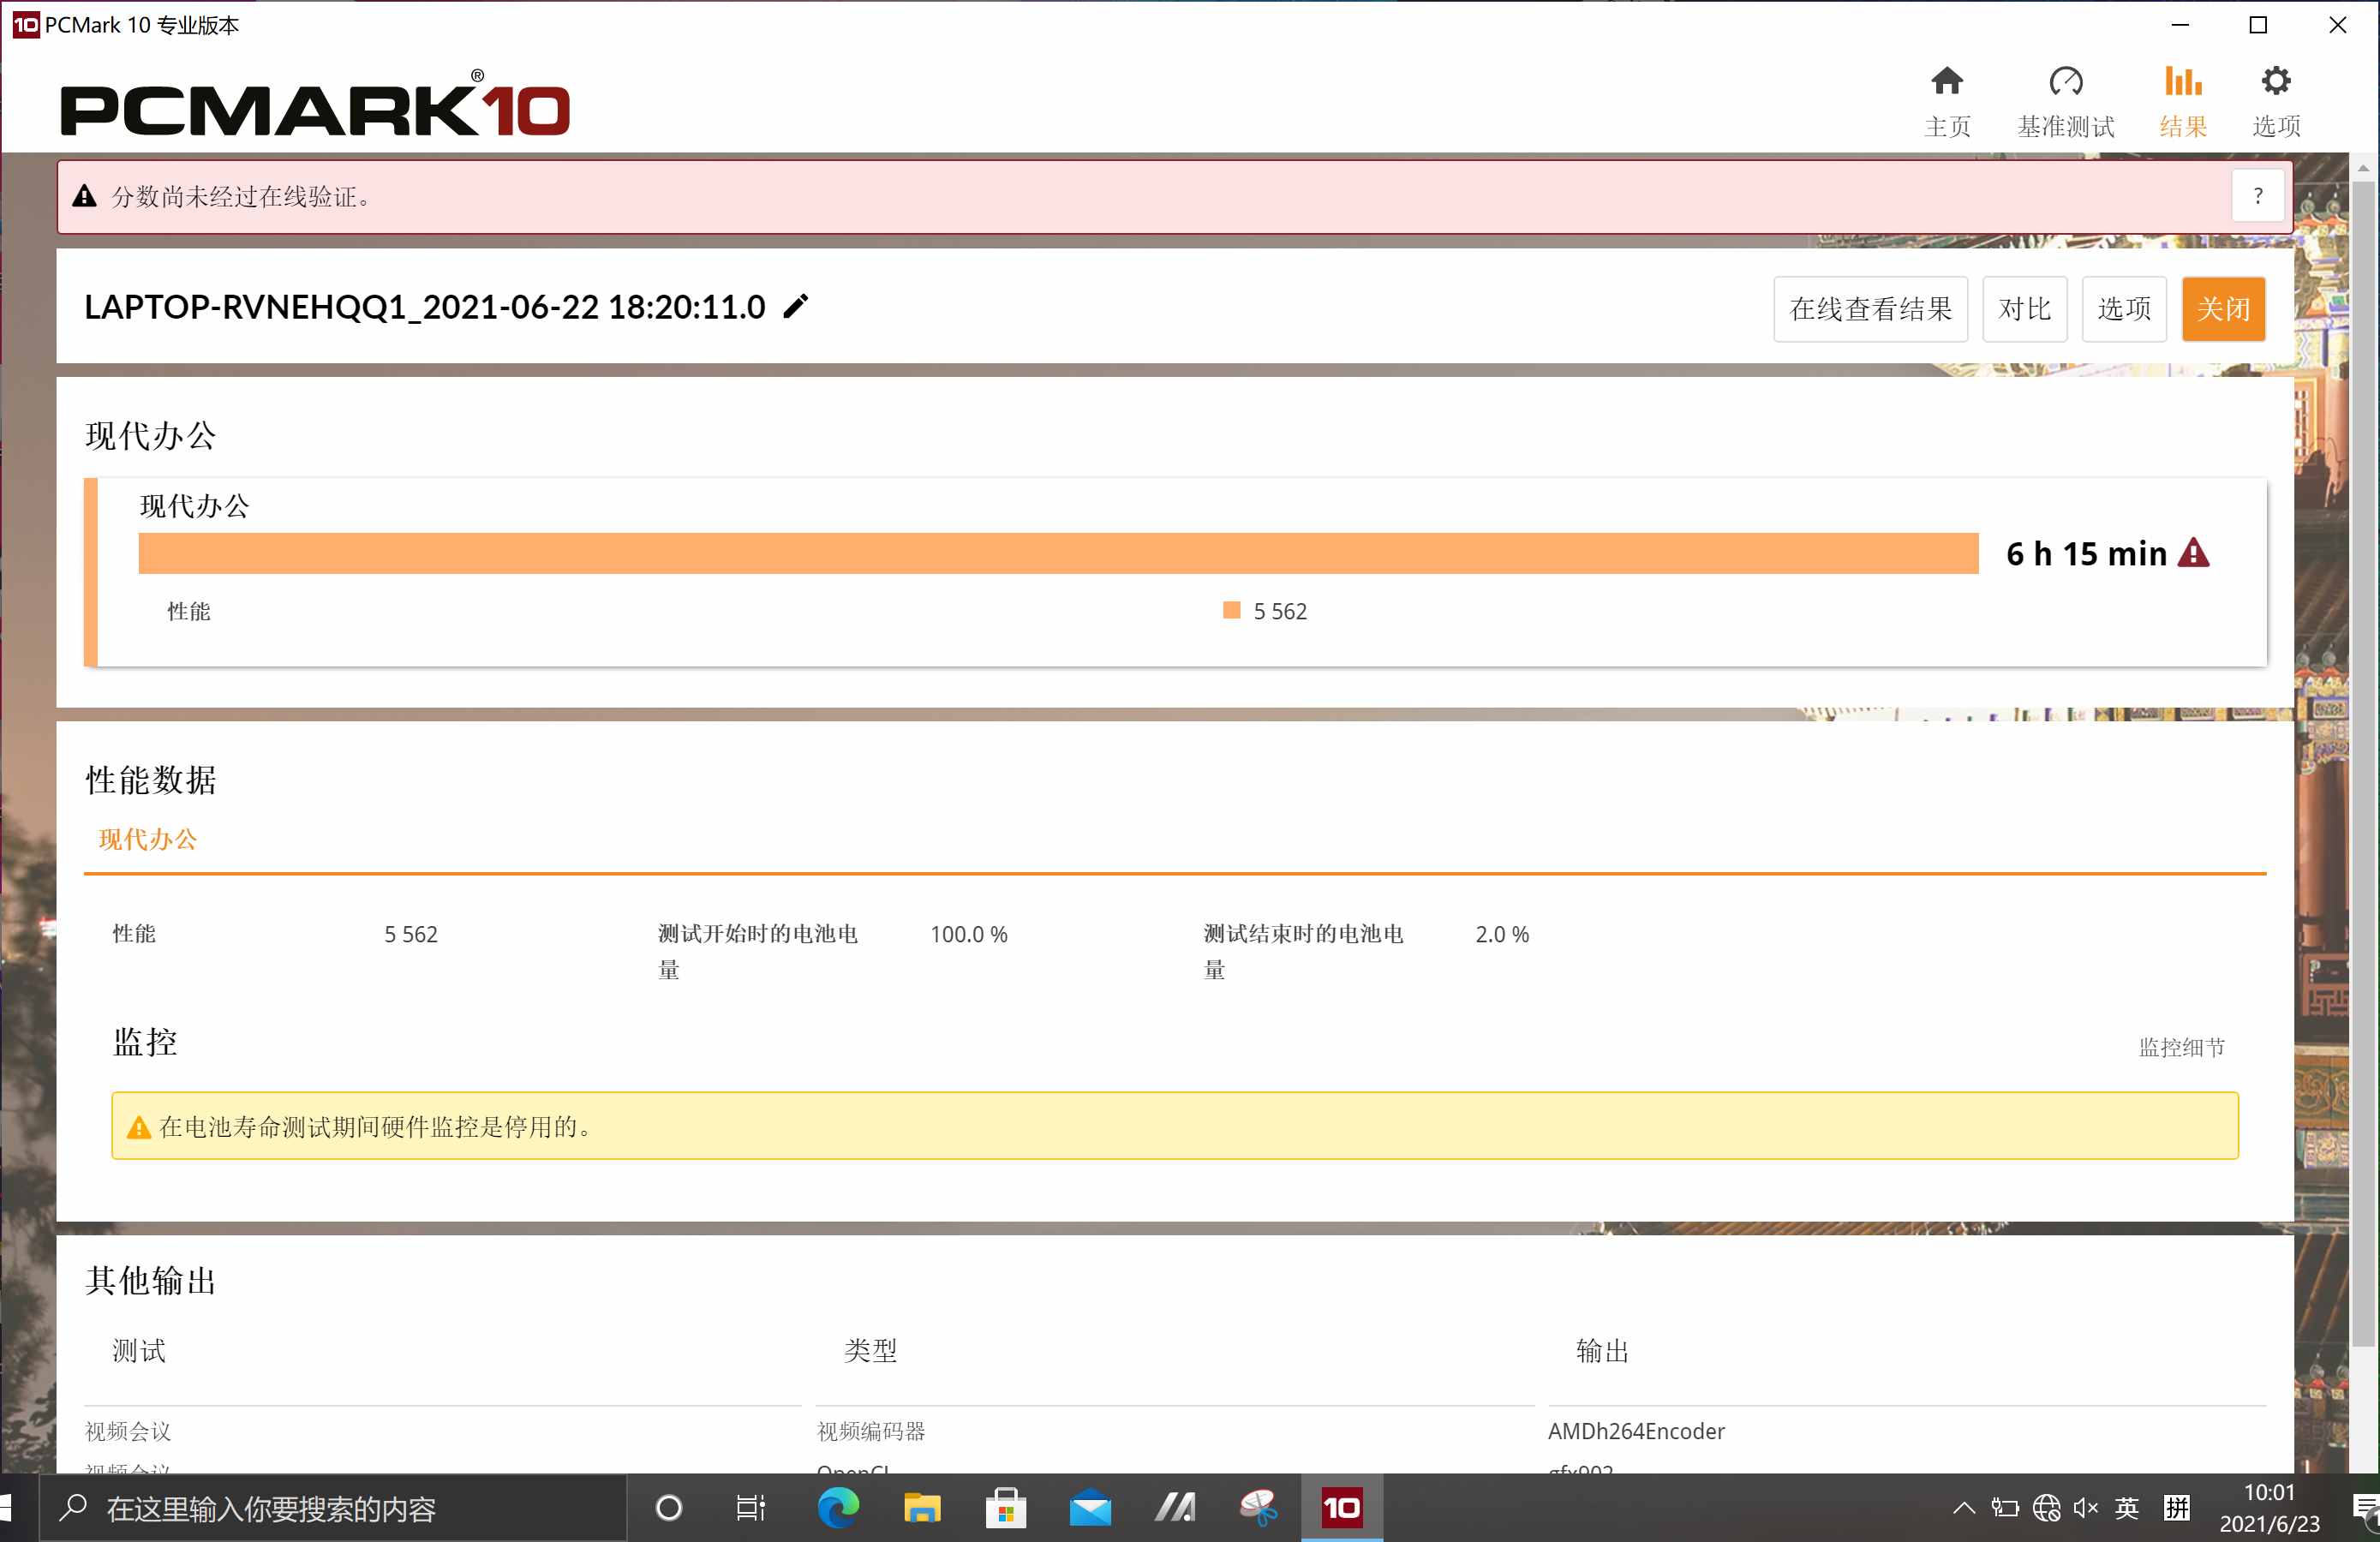The height and width of the screenshot is (1542, 2380).
Task: Open File Explorer from taskbar
Action: click(922, 1508)
